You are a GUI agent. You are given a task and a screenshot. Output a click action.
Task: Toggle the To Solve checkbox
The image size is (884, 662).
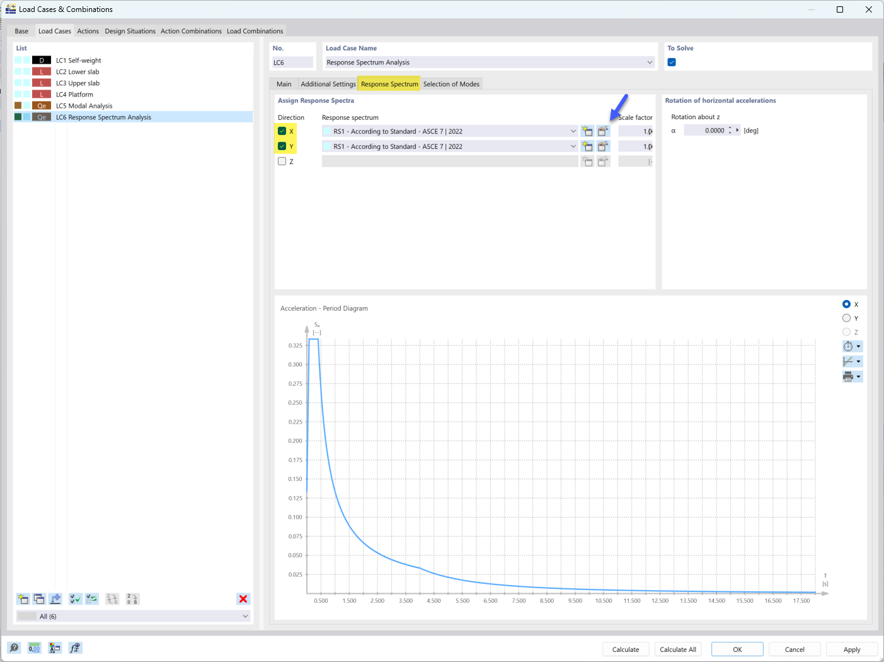click(672, 62)
